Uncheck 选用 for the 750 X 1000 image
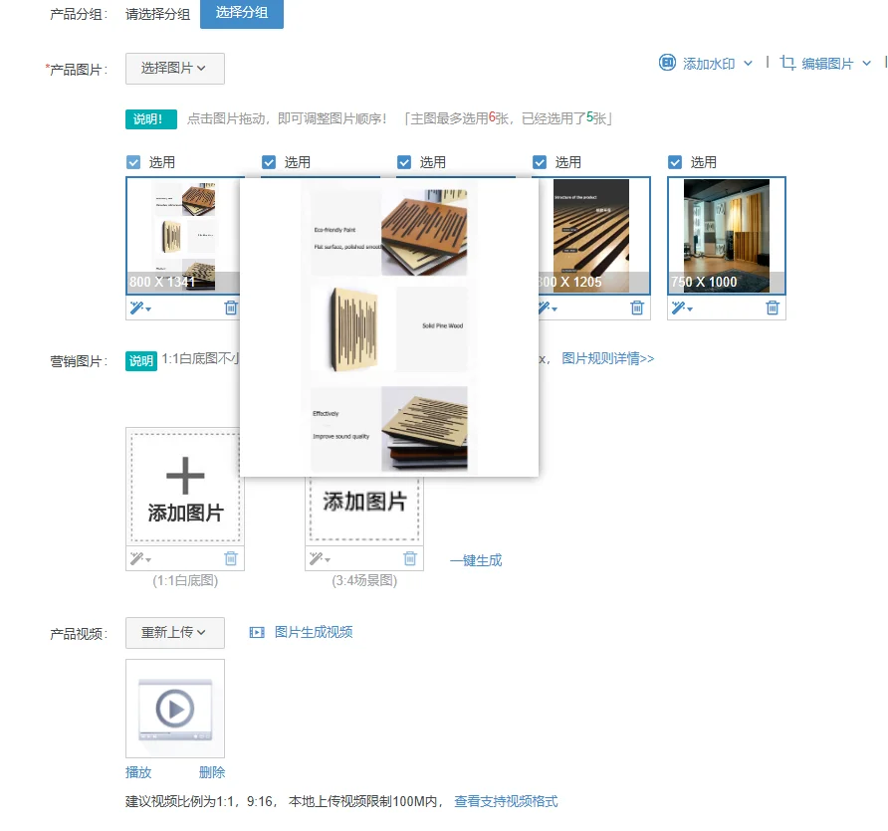This screenshot has height=831, width=888. (675, 162)
